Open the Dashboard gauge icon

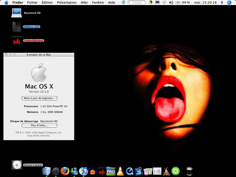click(56, 171)
